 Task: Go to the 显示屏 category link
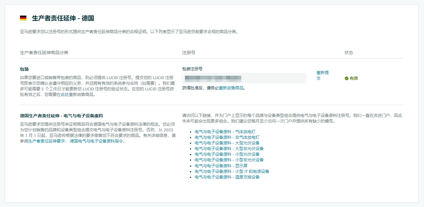pos(221,166)
